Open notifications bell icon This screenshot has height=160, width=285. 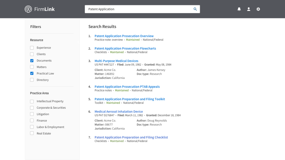click(239, 9)
